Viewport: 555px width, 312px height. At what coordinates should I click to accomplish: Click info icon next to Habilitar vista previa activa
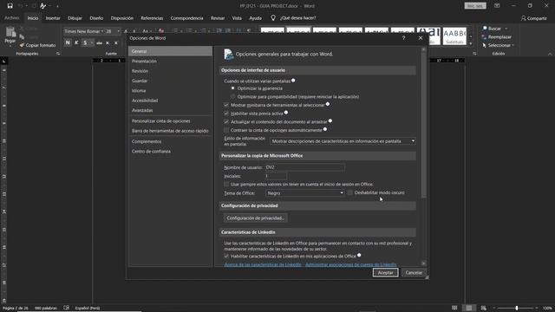pyautogui.click(x=286, y=113)
